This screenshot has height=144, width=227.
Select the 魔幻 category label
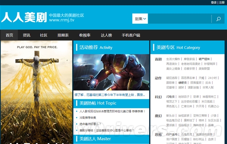(x=158, y=116)
